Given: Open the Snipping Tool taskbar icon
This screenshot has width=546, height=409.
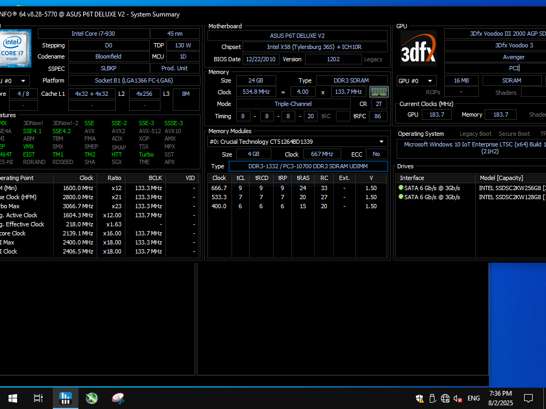Looking at the screenshot, I should tap(118, 398).
